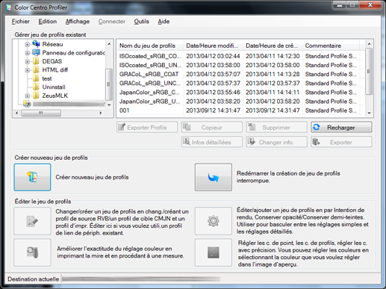This screenshot has width=386, height=289.
Task: Click the Panneau de configuration icon
Action: pos(36,52)
